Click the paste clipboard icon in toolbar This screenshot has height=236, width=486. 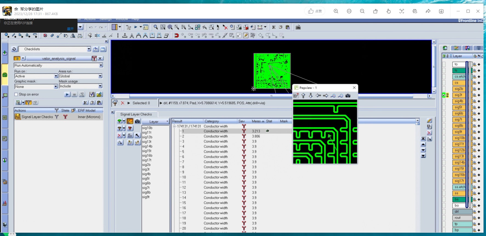tap(288, 27)
